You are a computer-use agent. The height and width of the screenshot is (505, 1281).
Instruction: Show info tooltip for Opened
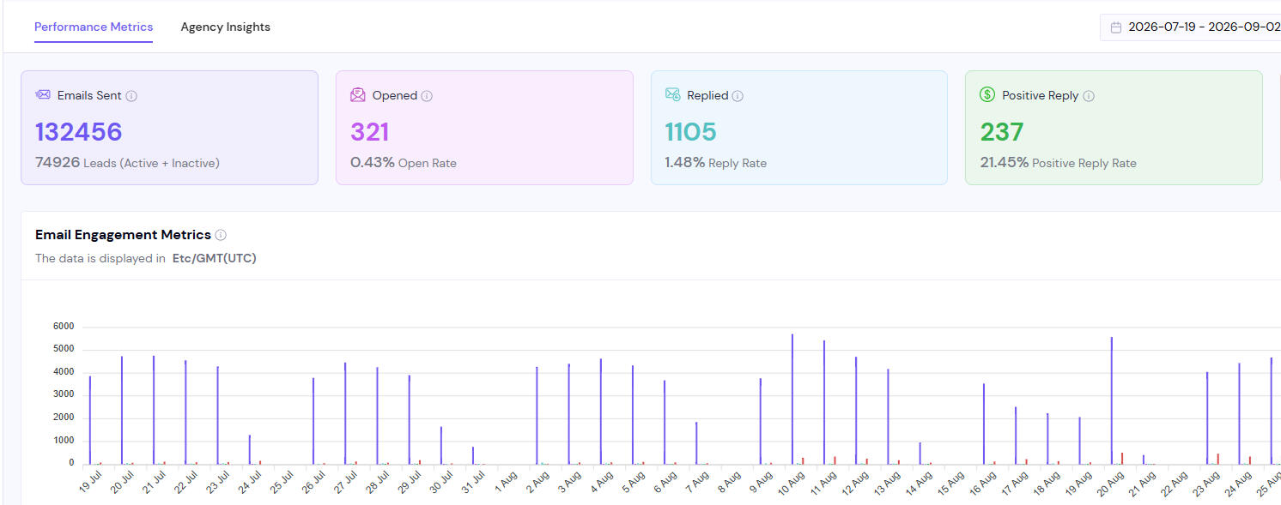click(x=427, y=96)
